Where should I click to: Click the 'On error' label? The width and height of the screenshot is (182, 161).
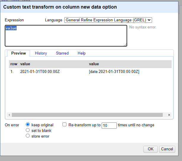[x=12, y=125]
